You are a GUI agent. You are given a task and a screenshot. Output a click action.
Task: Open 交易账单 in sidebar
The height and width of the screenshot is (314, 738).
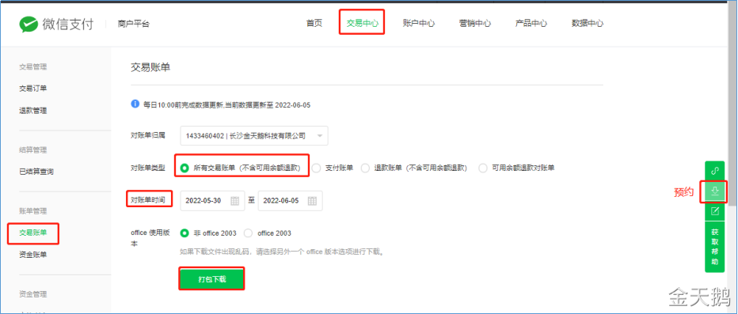click(x=33, y=233)
